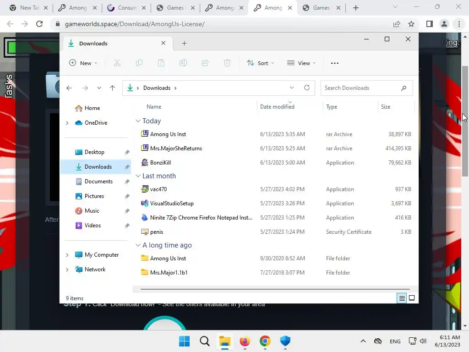Screen dimensions: 469x352
Task: Click the horizontal scrollbar in file list
Action: point(275,289)
